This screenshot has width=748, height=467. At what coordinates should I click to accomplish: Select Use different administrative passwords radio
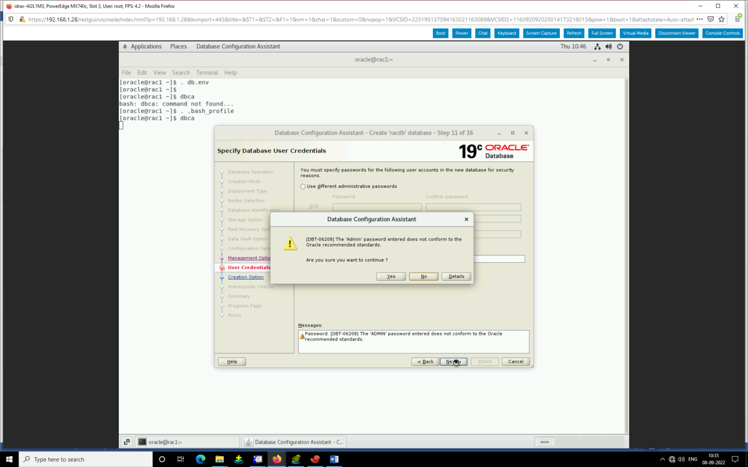(303, 186)
